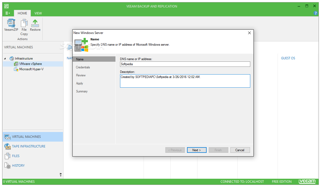The image size is (321, 187).
Task: Click the Previous button
Action: 175,150
